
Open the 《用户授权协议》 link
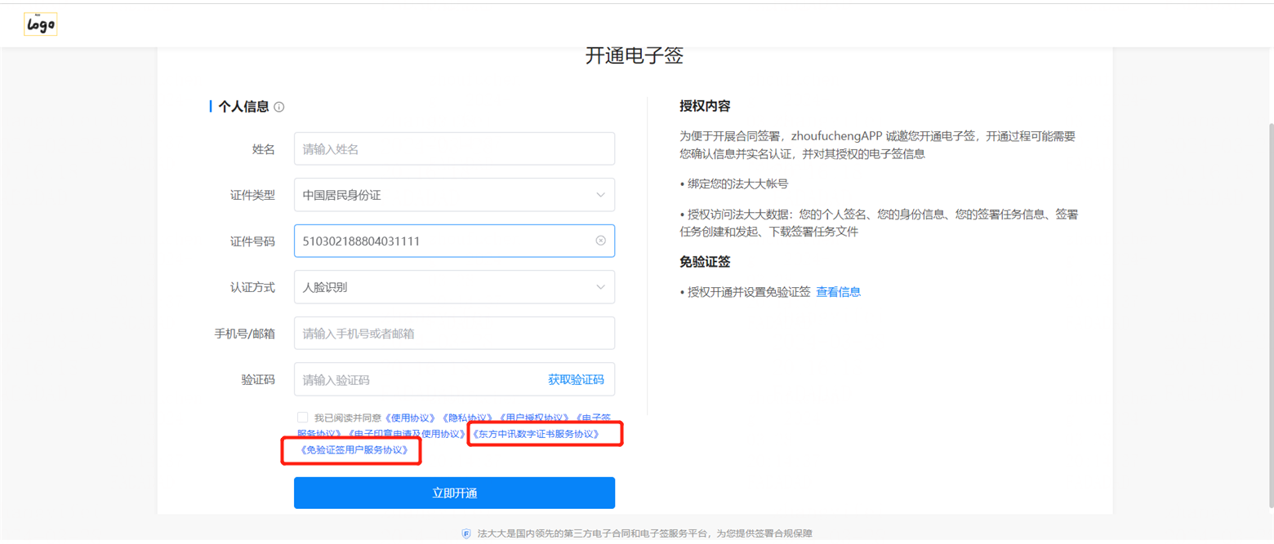[535, 418]
